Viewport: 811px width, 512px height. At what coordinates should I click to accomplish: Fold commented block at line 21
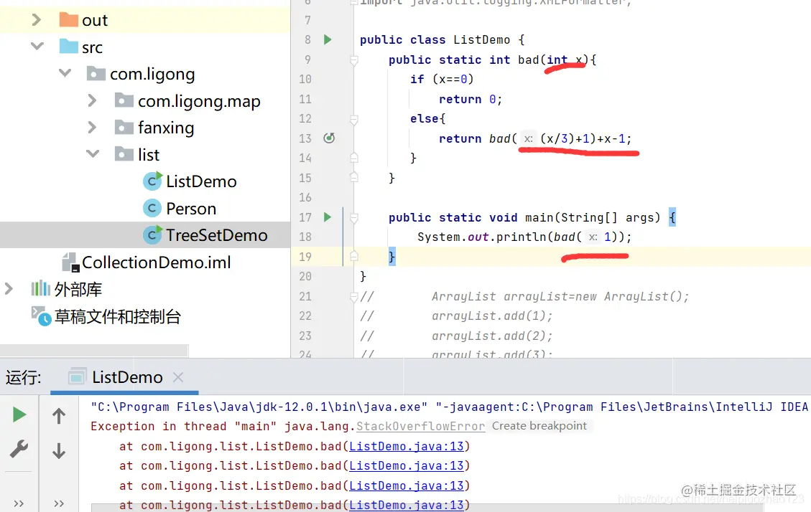click(x=353, y=297)
